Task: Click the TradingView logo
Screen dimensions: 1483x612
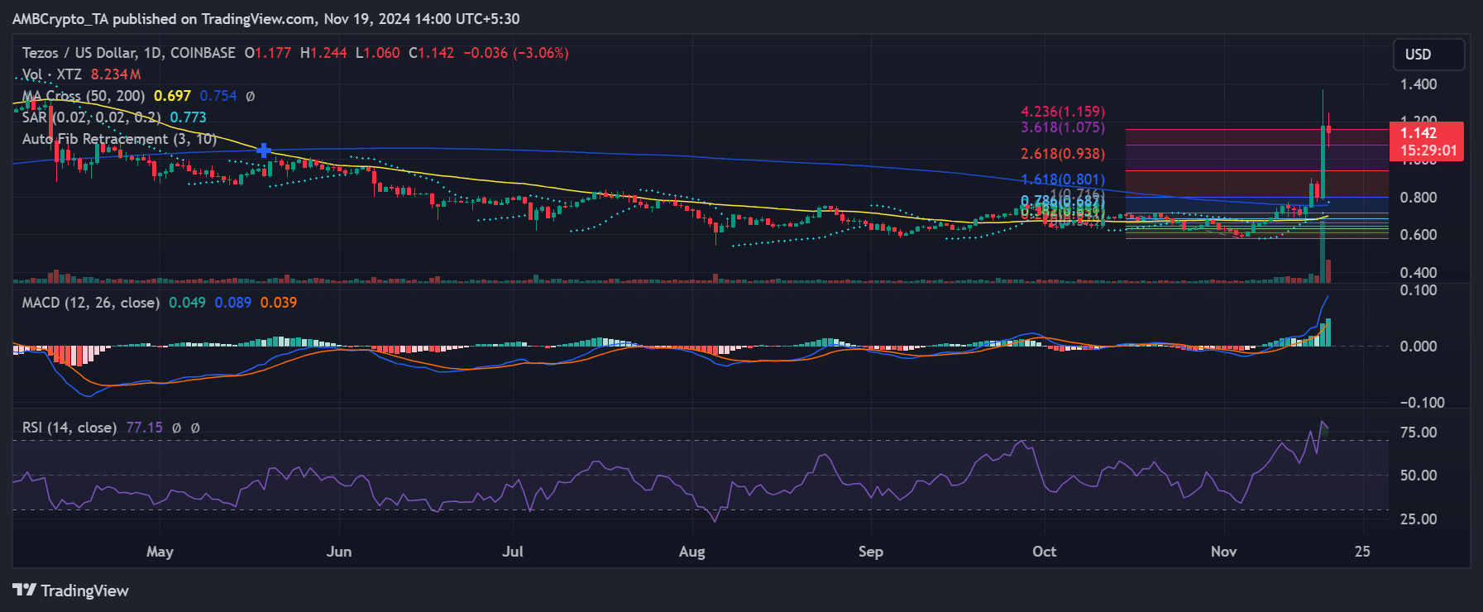Action: 70,590
